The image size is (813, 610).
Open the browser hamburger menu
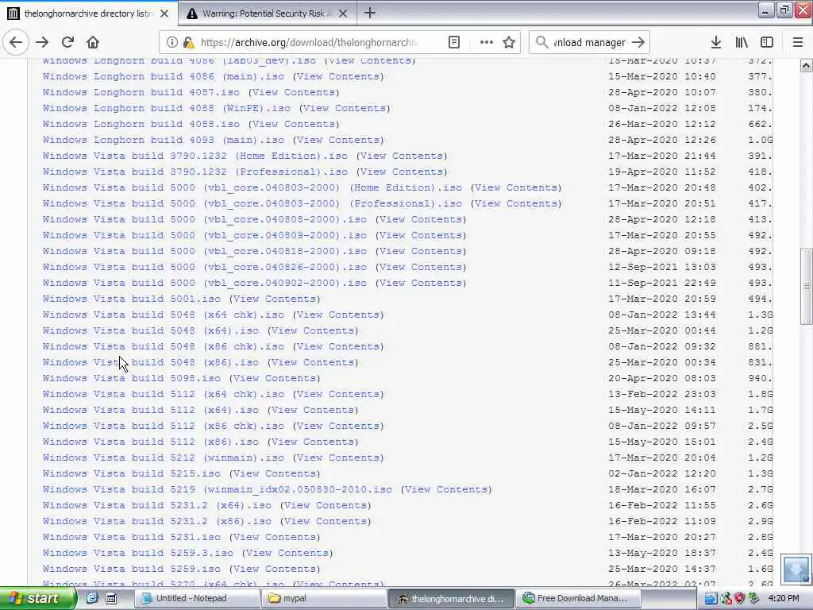pyautogui.click(x=798, y=43)
